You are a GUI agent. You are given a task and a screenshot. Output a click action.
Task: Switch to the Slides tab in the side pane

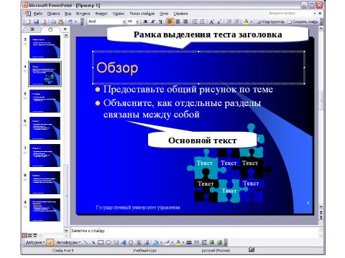coord(50,29)
